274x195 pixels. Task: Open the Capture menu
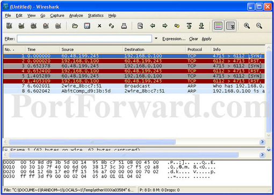(x=57, y=16)
